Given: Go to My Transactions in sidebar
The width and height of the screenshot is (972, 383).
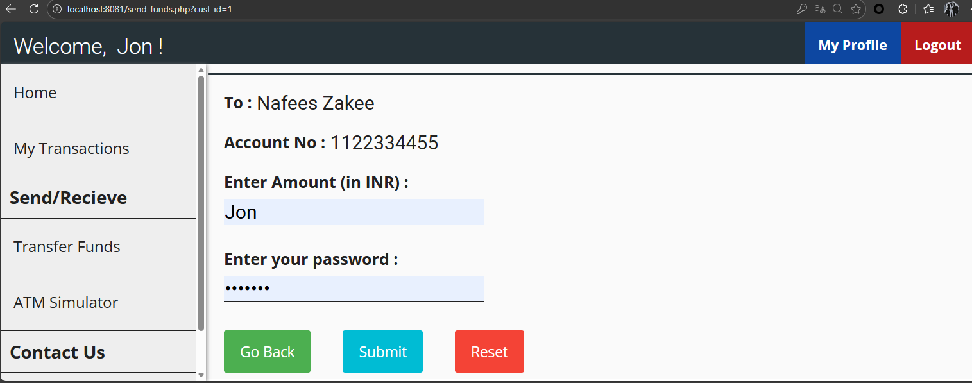Looking at the screenshot, I should (x=71, y=149).
